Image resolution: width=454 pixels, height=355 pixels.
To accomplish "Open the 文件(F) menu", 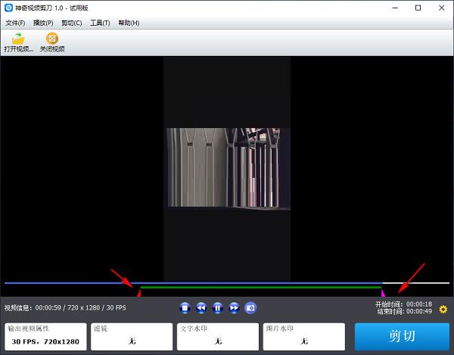I will tap(15, 23).
